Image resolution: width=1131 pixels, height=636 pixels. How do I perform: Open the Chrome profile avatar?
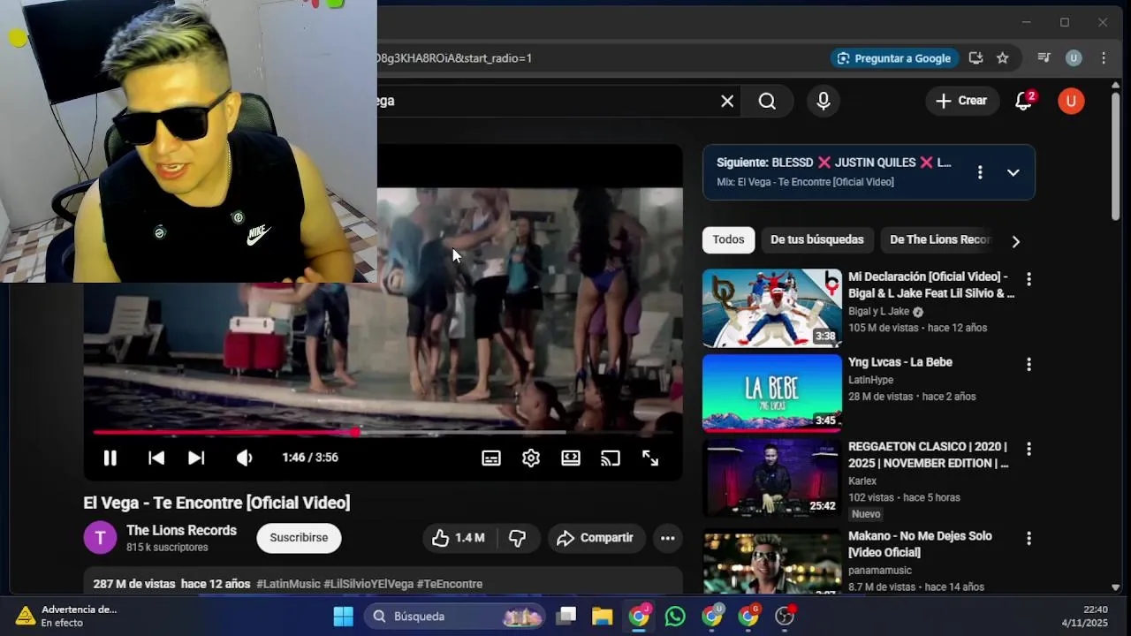(x=1074, y=58)
